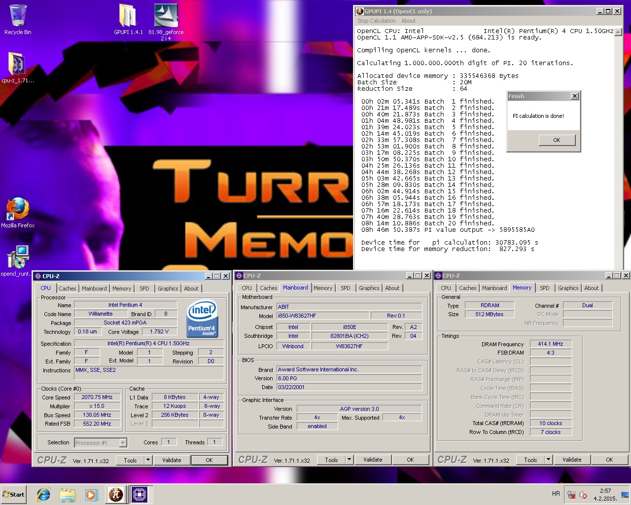Open the 81.98_geforce installer icon
This screenshot has height=505, width=631.
pyautogui.click(x=166, y=22)
